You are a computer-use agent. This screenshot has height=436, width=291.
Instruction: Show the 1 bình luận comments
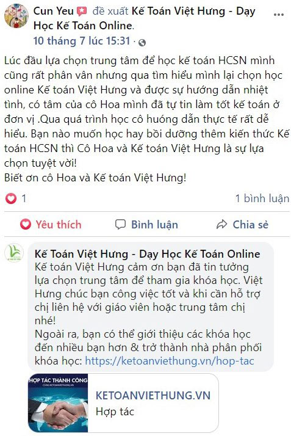coord(262,198)
